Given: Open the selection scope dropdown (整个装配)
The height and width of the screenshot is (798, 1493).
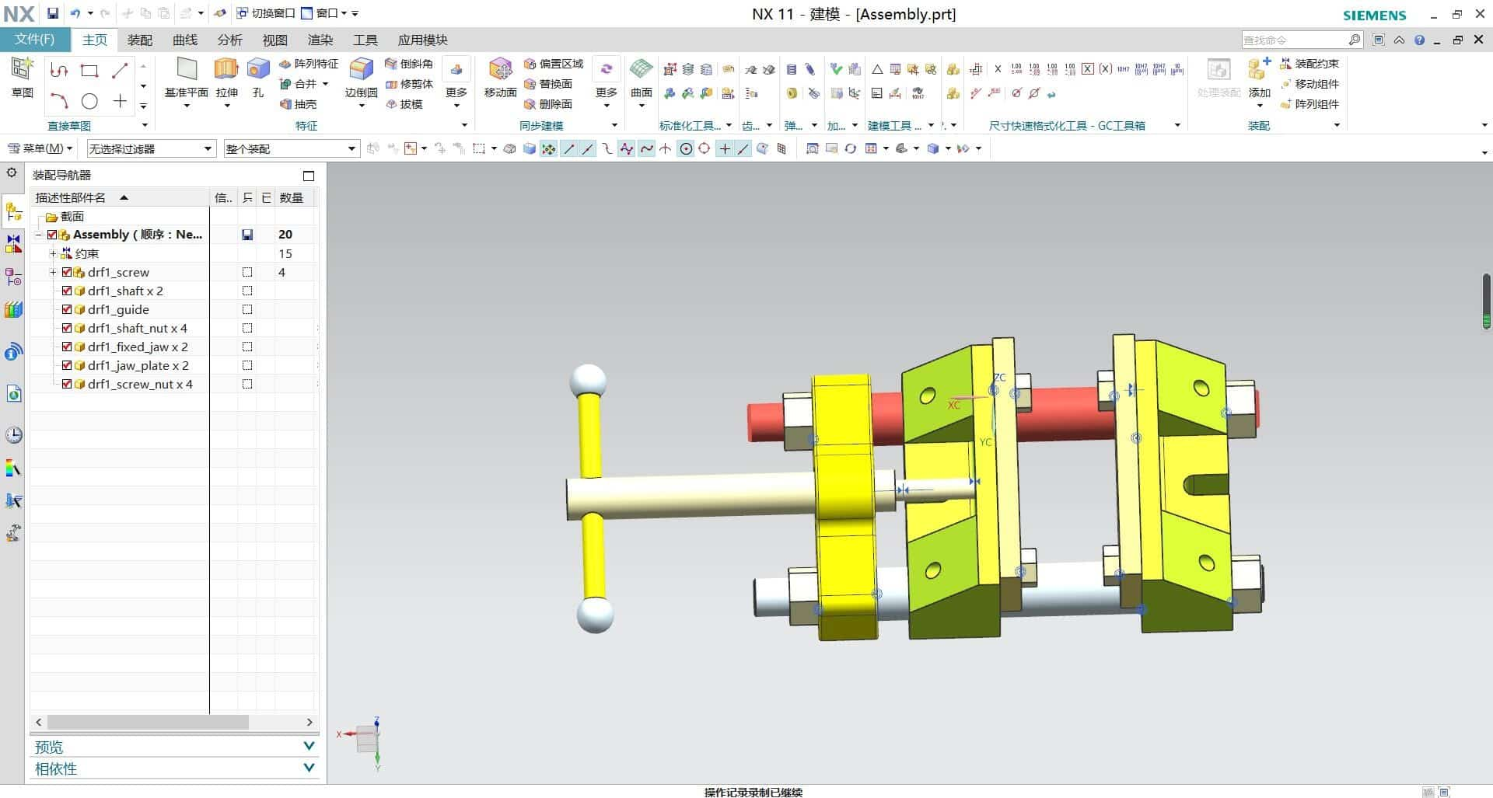Looking at the screenshot, I should (292, 148).
